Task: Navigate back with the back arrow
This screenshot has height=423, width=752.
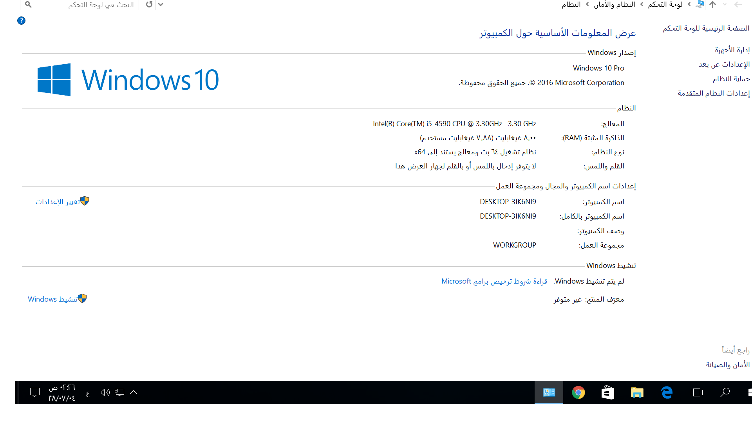Action: coord(738,5)
